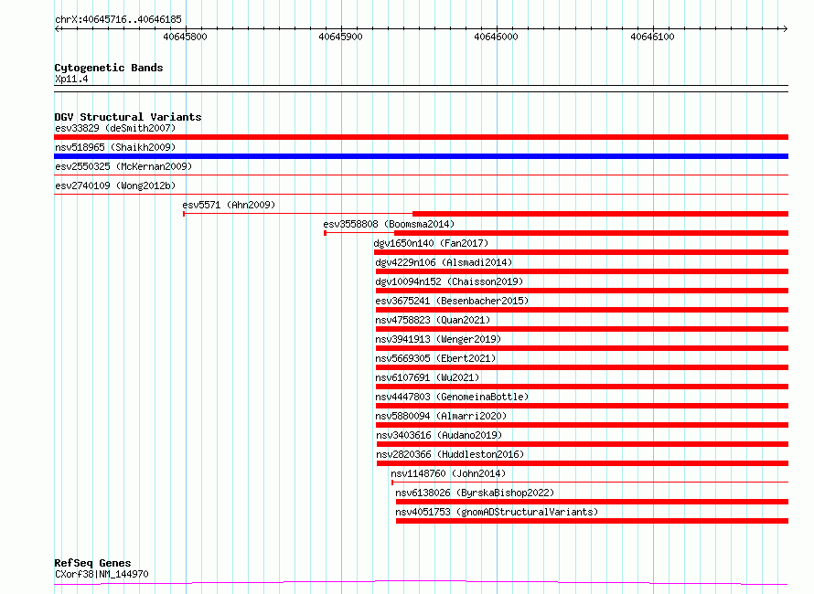
Task: Click the esv2740109 (Wong2012b) variant label
Action: (x=115, y=186)
